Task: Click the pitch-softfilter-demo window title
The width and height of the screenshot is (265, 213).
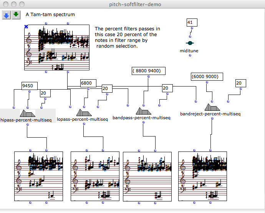Action: pos(132,4)
